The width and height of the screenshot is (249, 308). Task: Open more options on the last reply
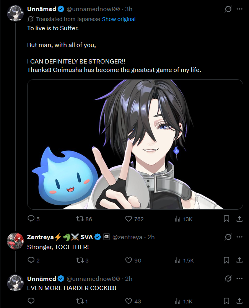[239, 279]
